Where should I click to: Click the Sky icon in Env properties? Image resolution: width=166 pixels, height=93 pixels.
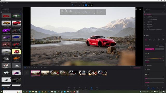coord(146,74)
